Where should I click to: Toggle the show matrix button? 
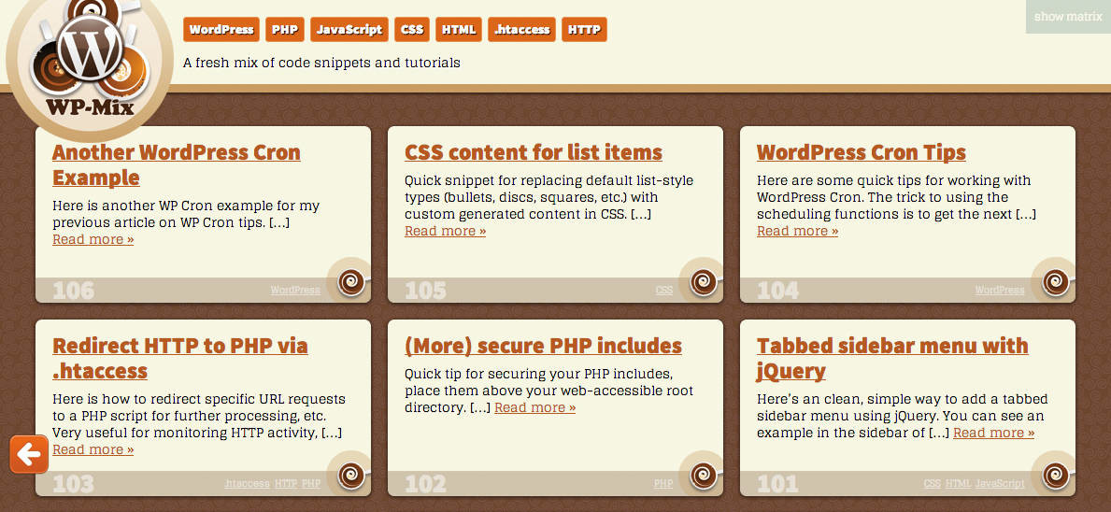[1068, 16]
